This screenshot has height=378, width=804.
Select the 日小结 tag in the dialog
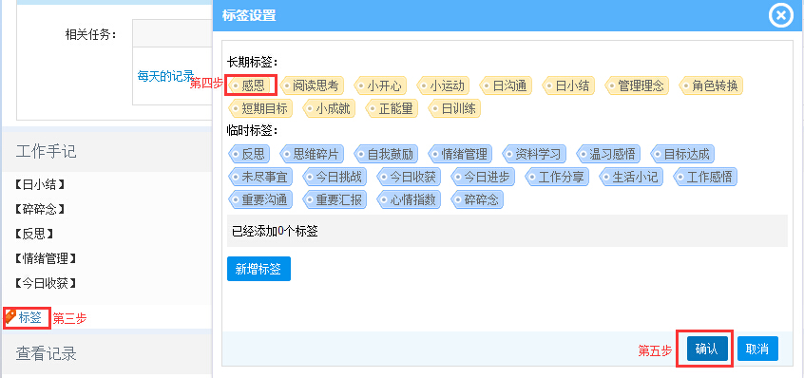click(x=568, y=85)
